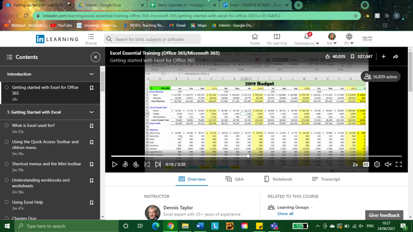Go to Home
Viewport: 413px width, 232px height.
255,39
